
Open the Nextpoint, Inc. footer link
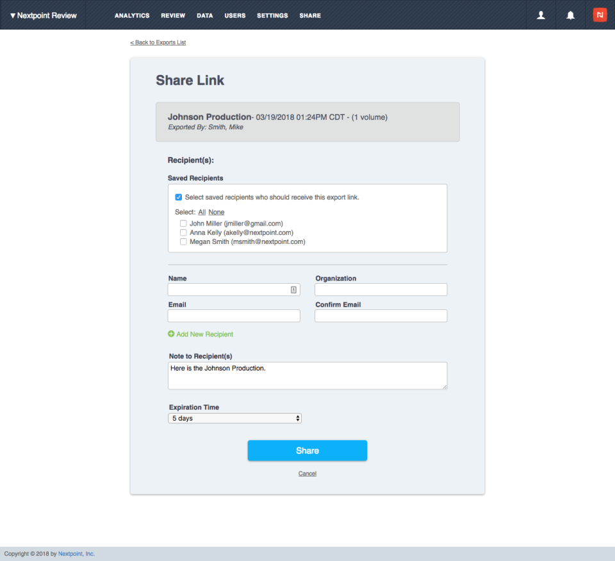[x=76, y=553]
